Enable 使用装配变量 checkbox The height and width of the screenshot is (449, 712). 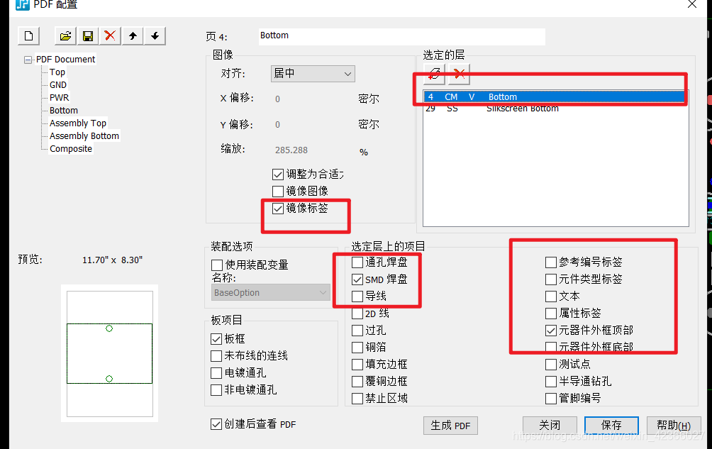tap(217, 265)
